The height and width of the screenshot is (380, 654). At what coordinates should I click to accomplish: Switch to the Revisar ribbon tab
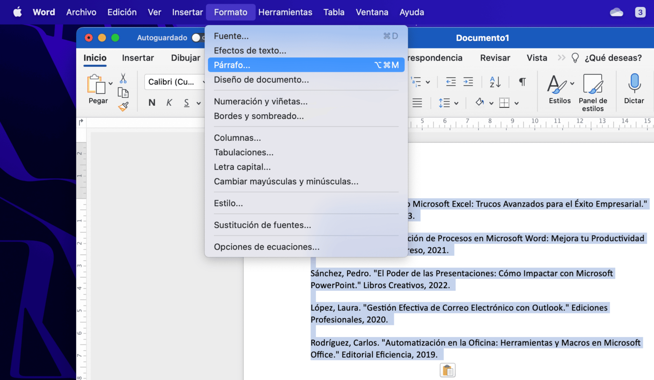(x=495, y=58)
